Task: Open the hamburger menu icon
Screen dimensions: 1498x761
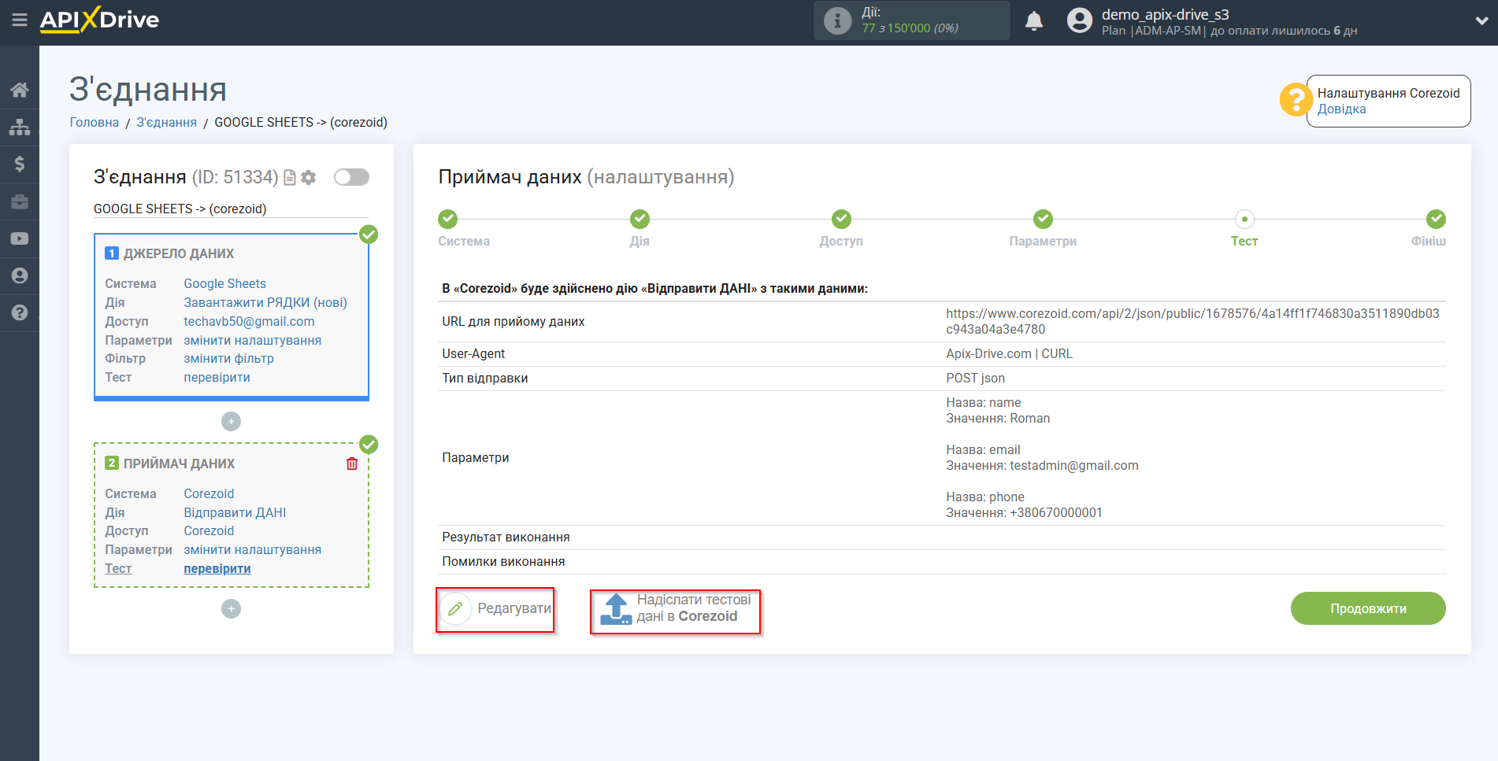Action: point(20,20)
